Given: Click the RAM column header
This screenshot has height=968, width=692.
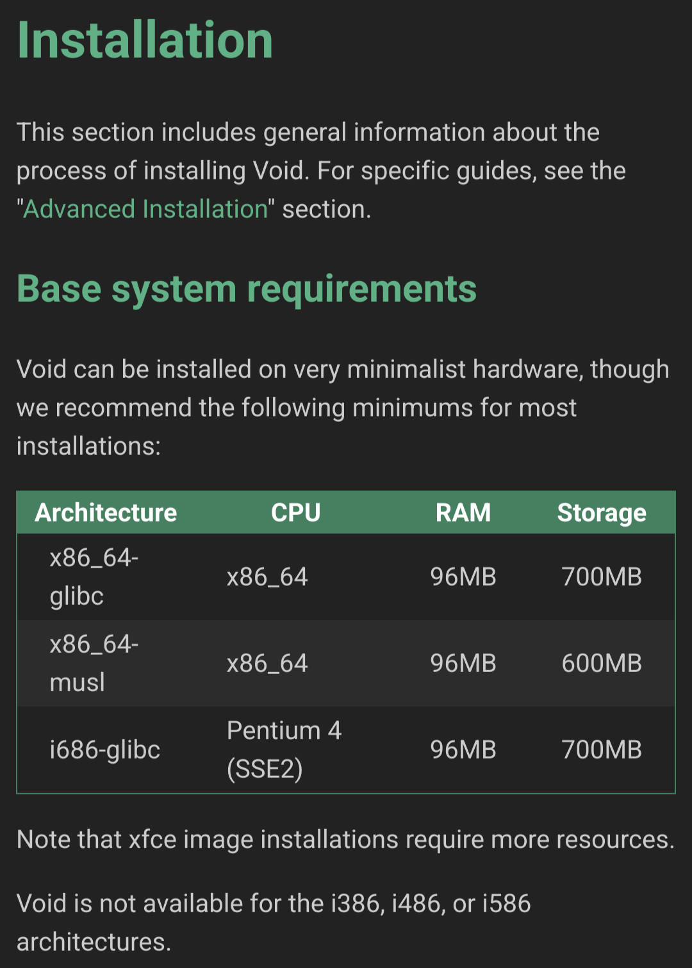Looking at the screenshot, I should click(x=463, y=513).
